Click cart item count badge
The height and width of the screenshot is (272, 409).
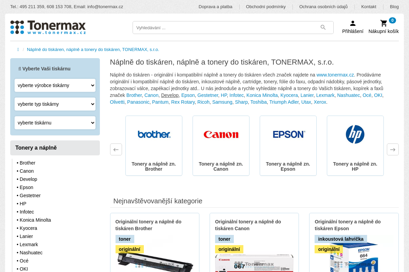pyautogui.click(x=392, y=20)
